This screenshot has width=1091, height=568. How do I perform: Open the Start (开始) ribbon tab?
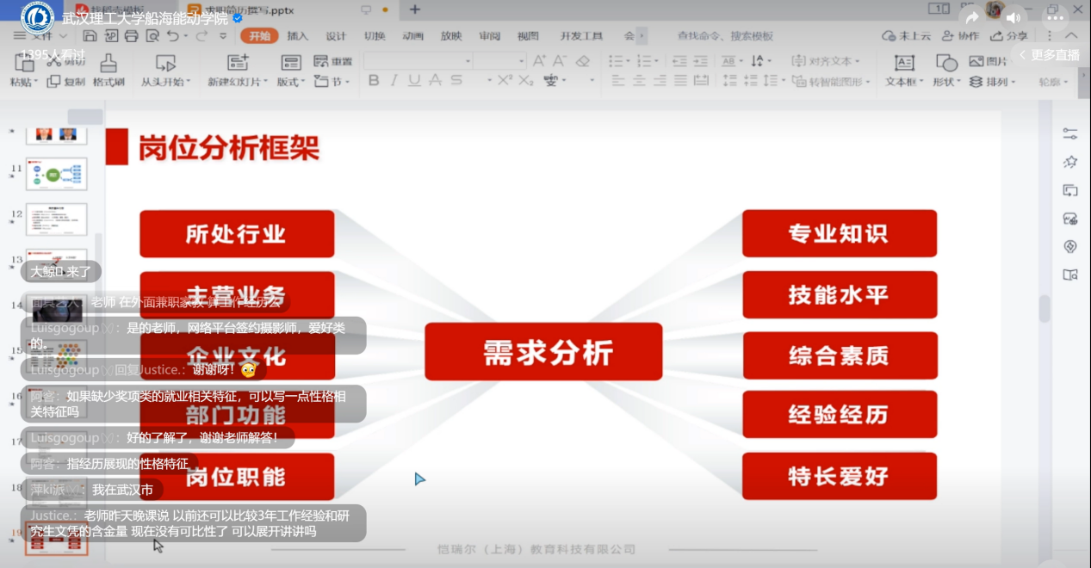(x=259, y=36)
